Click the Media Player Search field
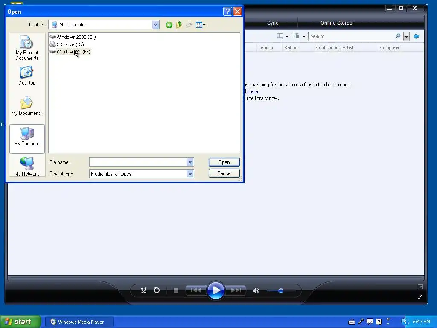Image resolution: width=437 pixels, height=328 pixels. 351,36
